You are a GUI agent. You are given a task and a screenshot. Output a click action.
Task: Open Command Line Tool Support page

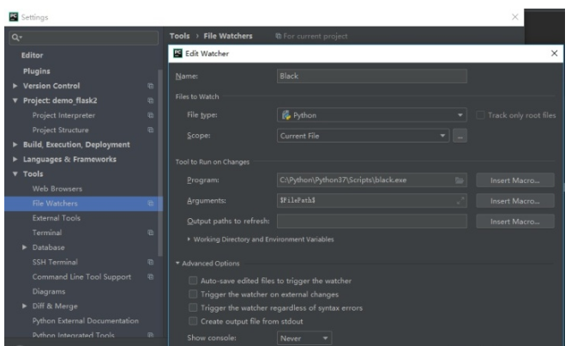81,276
